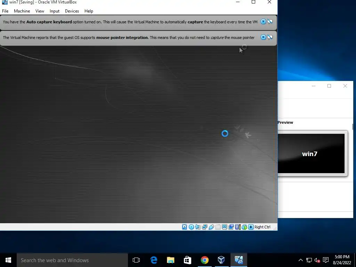Close the VirtualBox Manager window

coord(345,86)
